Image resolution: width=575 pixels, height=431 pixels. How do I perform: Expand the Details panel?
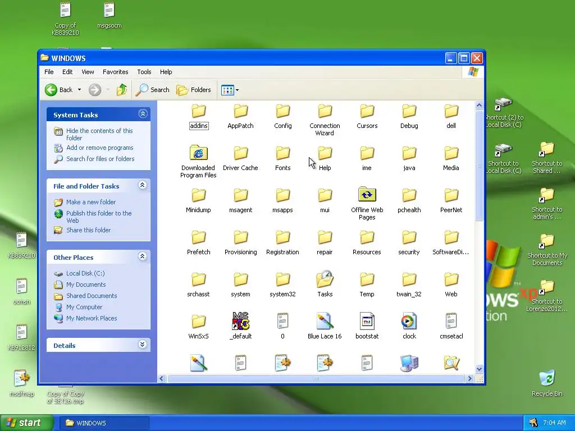coord(143,345)
